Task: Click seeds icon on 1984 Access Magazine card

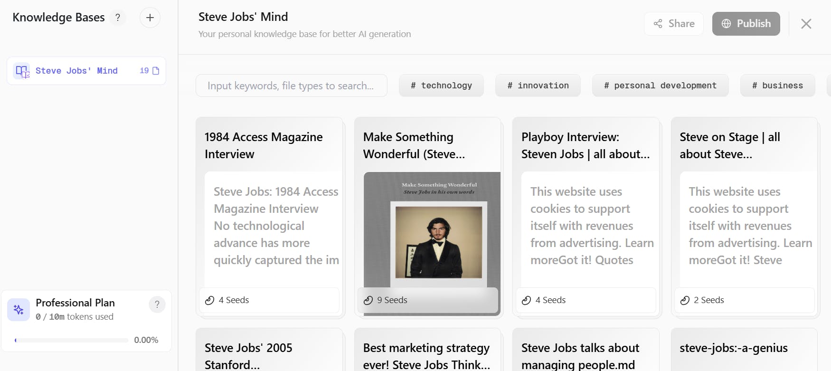Action: coord(210,300)
